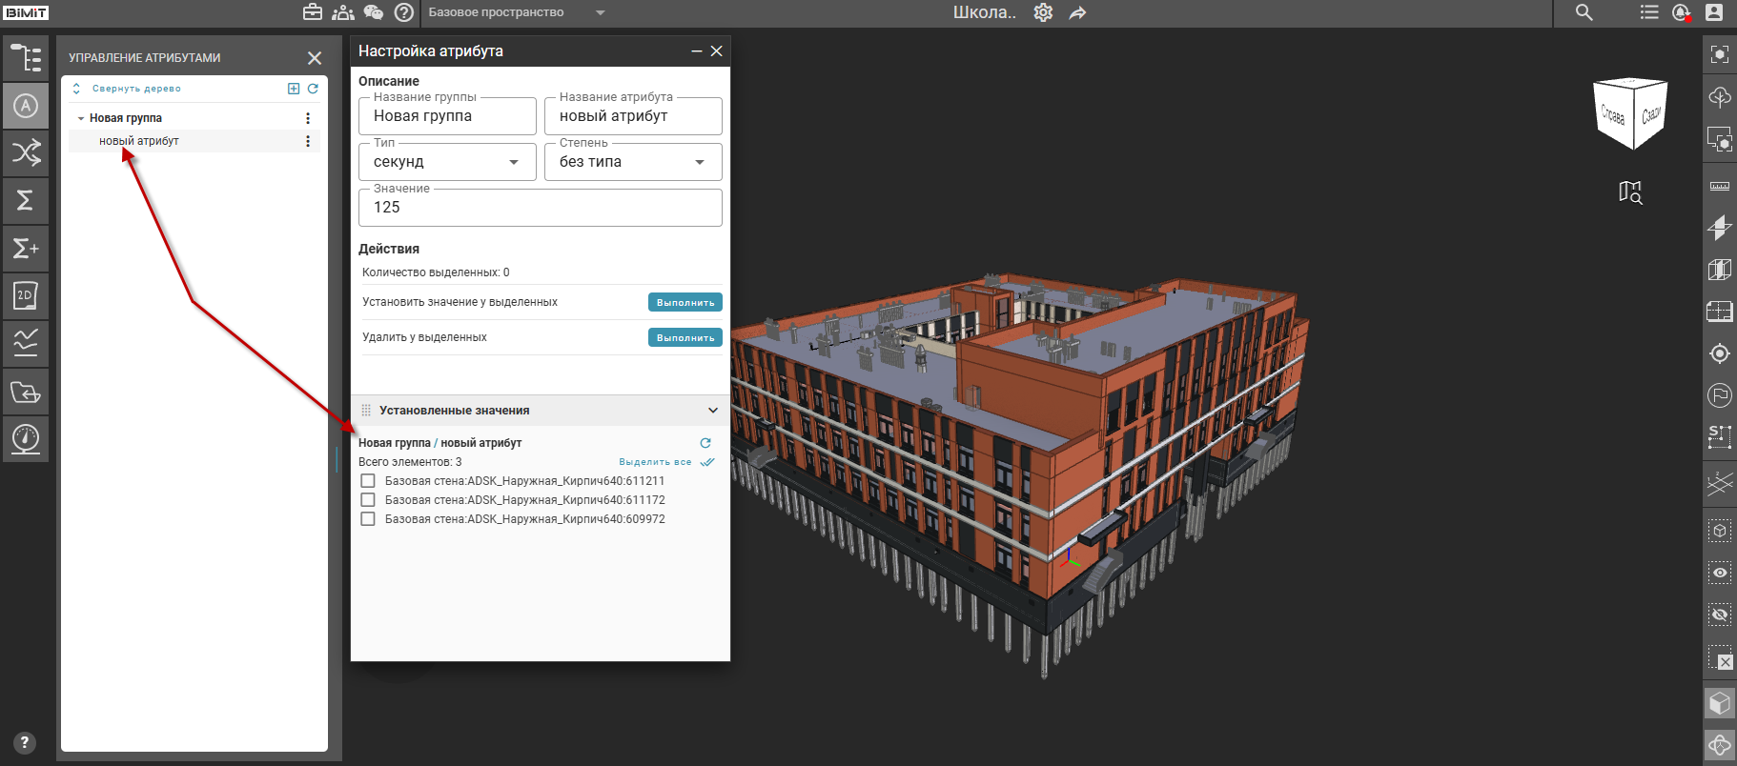Select новый атрибут in attribute tree
The height and width of the screenshot is (766, 1737).
(x=139, y=141)
